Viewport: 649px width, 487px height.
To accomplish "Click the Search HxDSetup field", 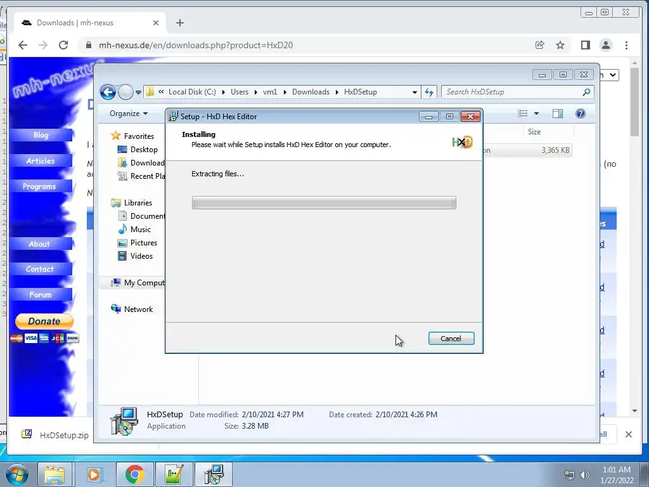I will click(517, 92).
